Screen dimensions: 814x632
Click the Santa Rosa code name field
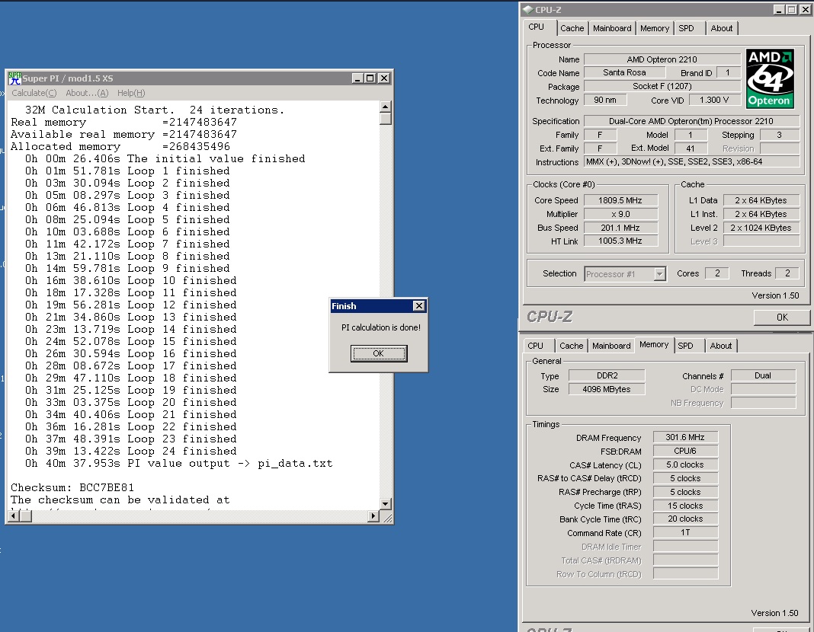(624, 72)
